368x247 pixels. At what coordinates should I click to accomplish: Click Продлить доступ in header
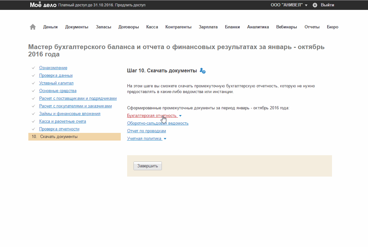click(131, 5)
